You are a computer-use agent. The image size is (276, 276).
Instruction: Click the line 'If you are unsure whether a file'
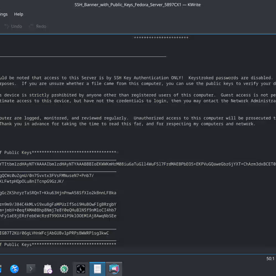coord(138,83)
